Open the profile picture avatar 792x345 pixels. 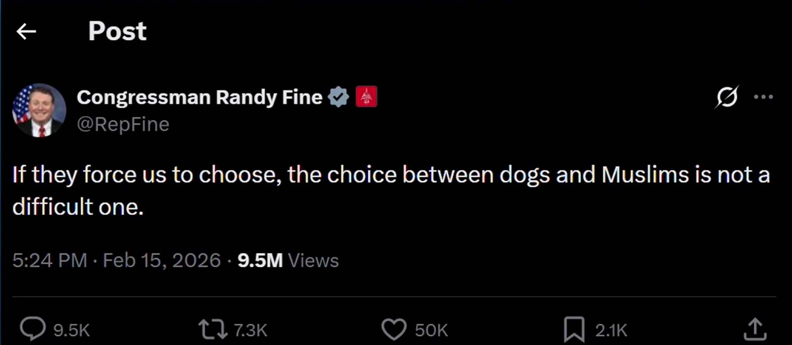pos(39,110)
